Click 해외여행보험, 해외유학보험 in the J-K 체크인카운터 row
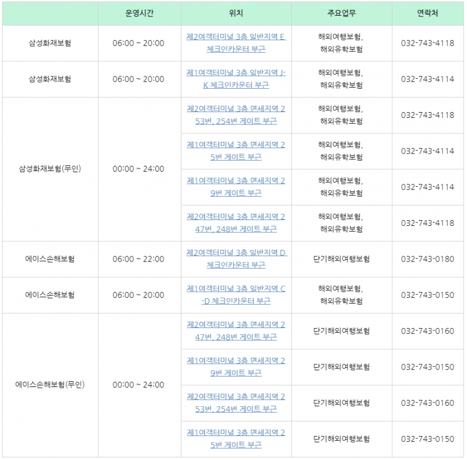Viewport: 467px width, 460px height. click(341, 79)
